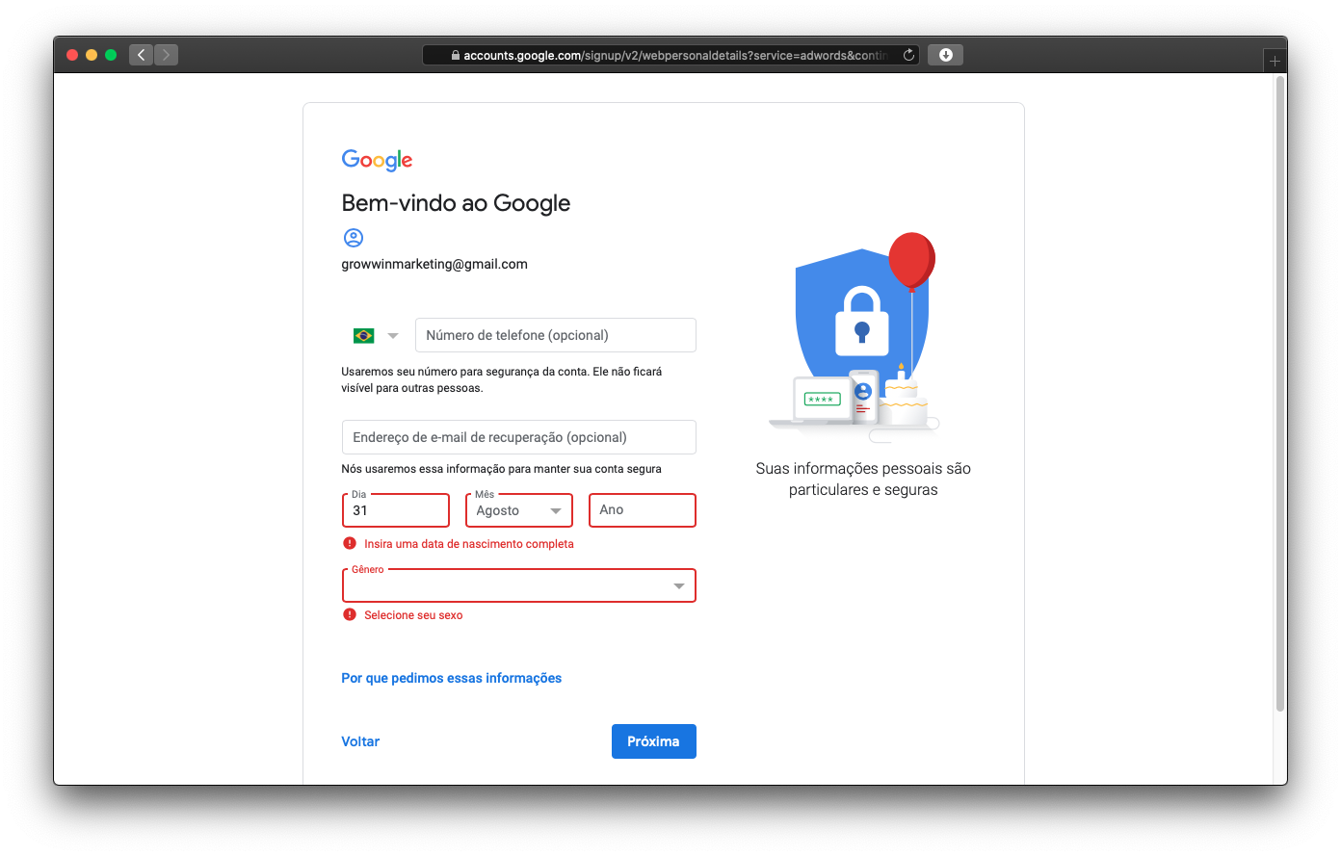Click the Safari forward navigation arrow
This screenshot has width=1341, height=856.
(166, 55)
